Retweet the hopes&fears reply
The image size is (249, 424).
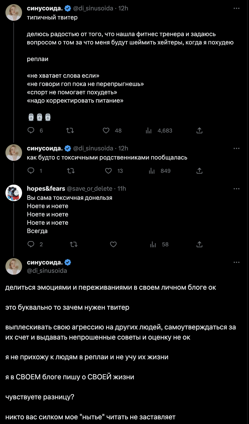pos(74,244)
